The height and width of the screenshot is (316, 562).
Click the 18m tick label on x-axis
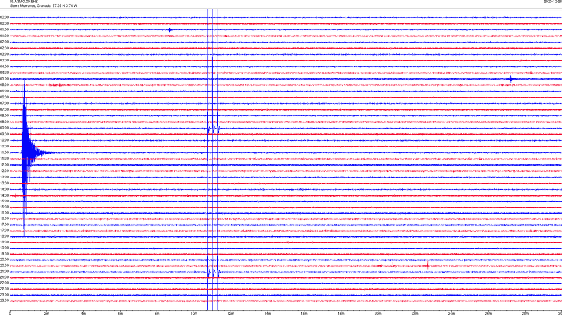[x=341, y=314]
